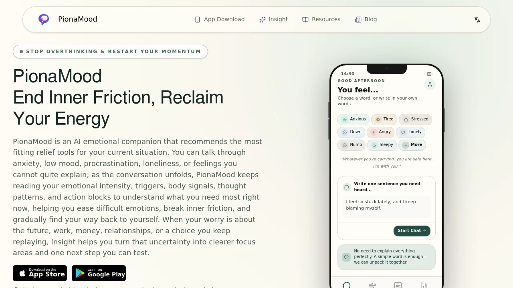Viewport: 513px width, 288px height.
Task: Select the Stressed mood chip
Action: point(416,119)
